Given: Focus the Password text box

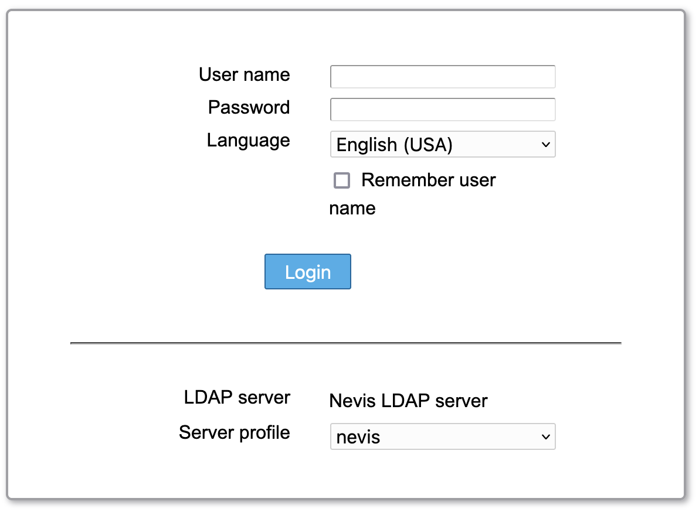Looking at the screenshot, I should [x=442, y=110].
